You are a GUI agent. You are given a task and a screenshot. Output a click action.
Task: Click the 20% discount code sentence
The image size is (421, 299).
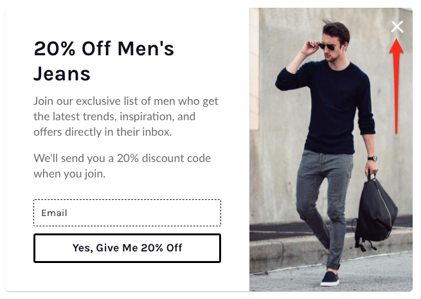pos(122,166)
